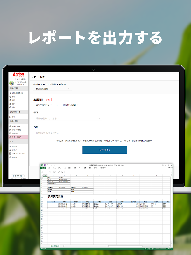Open 作物を選択してください dropdown
This screenshot has width=191, height=255.
68,133
